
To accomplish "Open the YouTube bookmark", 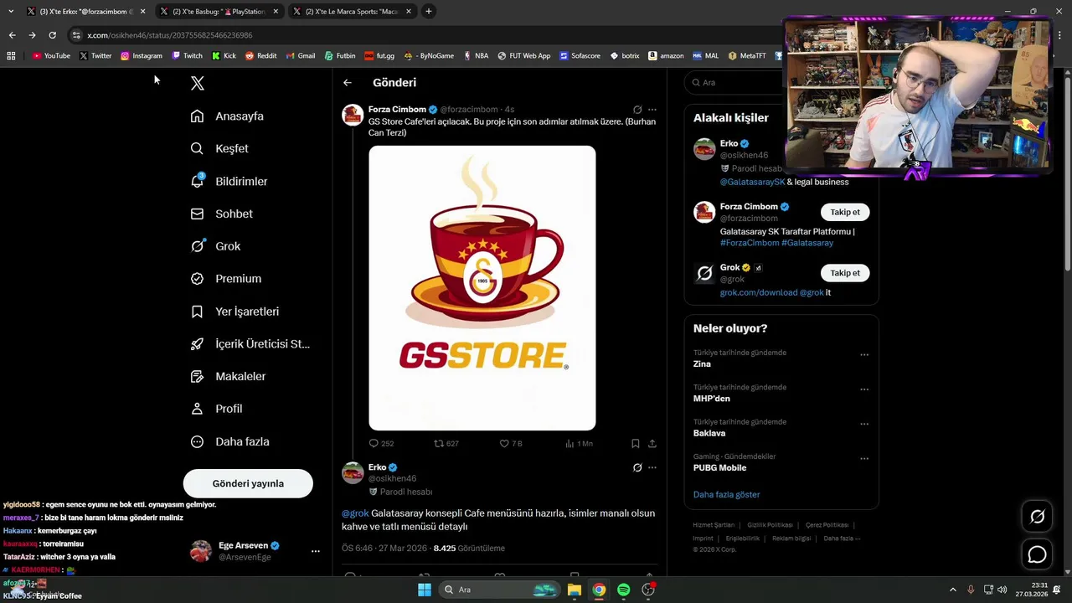I will (x=51, y=55).
